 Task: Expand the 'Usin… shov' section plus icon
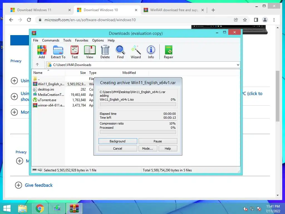(14, 96)
